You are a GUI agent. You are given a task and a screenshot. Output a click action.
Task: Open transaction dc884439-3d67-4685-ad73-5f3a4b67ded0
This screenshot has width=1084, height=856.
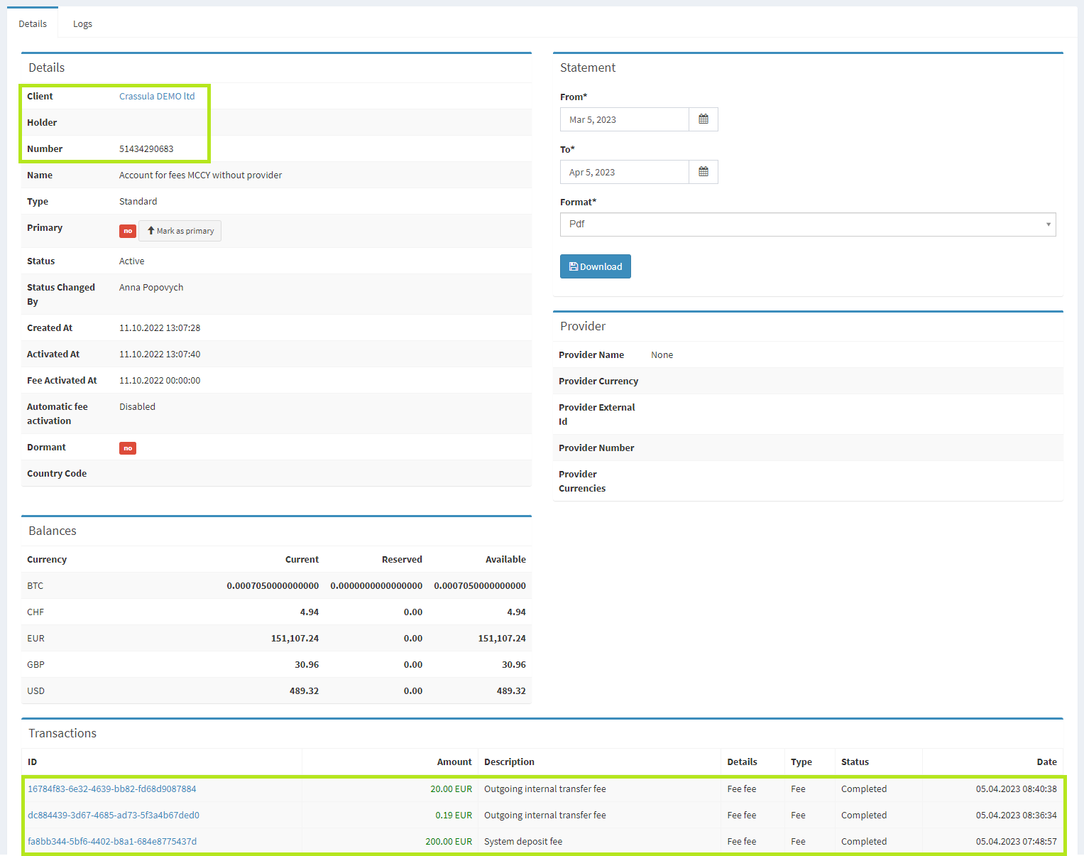[114, 816]
